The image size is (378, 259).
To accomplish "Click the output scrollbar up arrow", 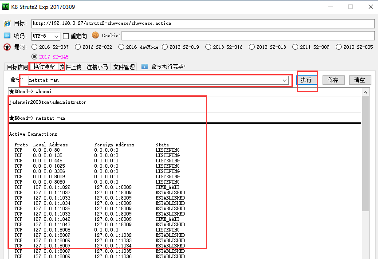I will (366, 92).
